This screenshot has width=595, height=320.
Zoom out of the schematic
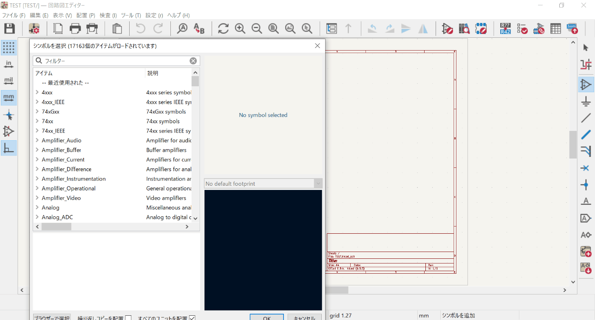(257, 28)
